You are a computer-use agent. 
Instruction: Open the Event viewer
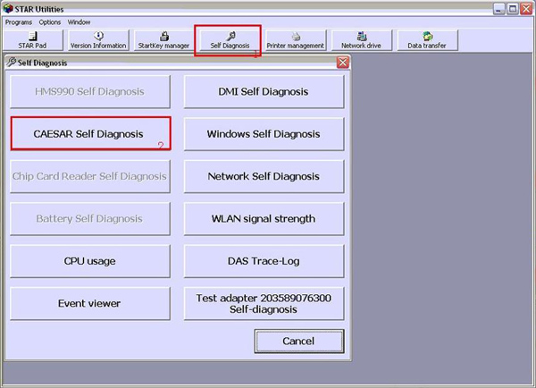pyautogui.click(x=90, y=303)
